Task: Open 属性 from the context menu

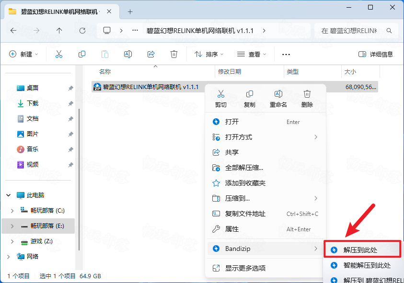Action: point(266,229)
